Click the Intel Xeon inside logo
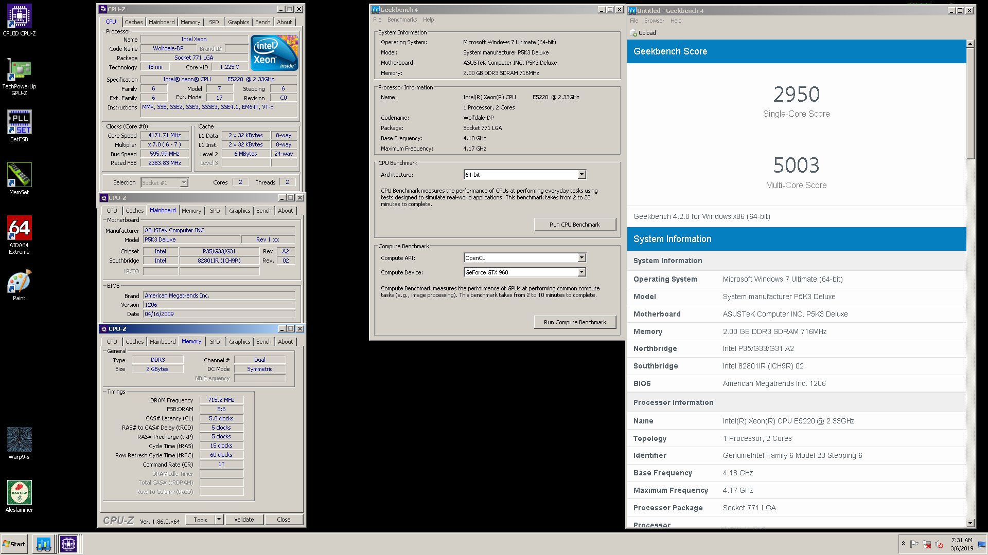 (274, 53)
